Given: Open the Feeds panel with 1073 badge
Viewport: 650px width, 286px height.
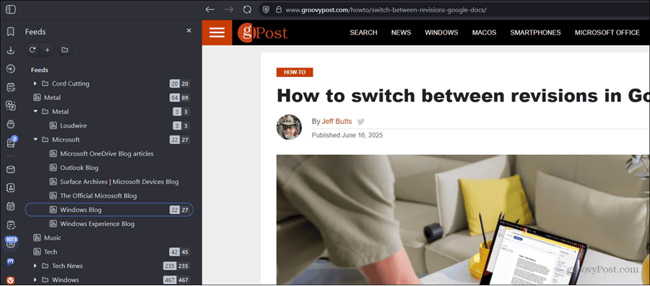Looking at the screenshot, I should (x=11, y=243).
